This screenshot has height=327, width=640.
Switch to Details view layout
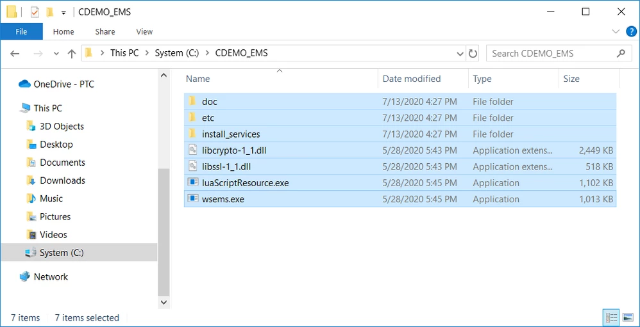611,317
